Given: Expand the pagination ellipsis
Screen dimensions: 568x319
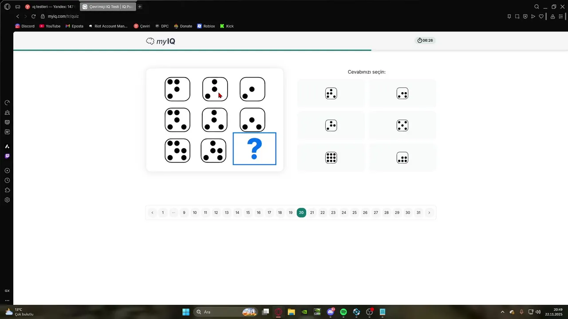Looking at the screenshot, I should click(x=174, y=213).
